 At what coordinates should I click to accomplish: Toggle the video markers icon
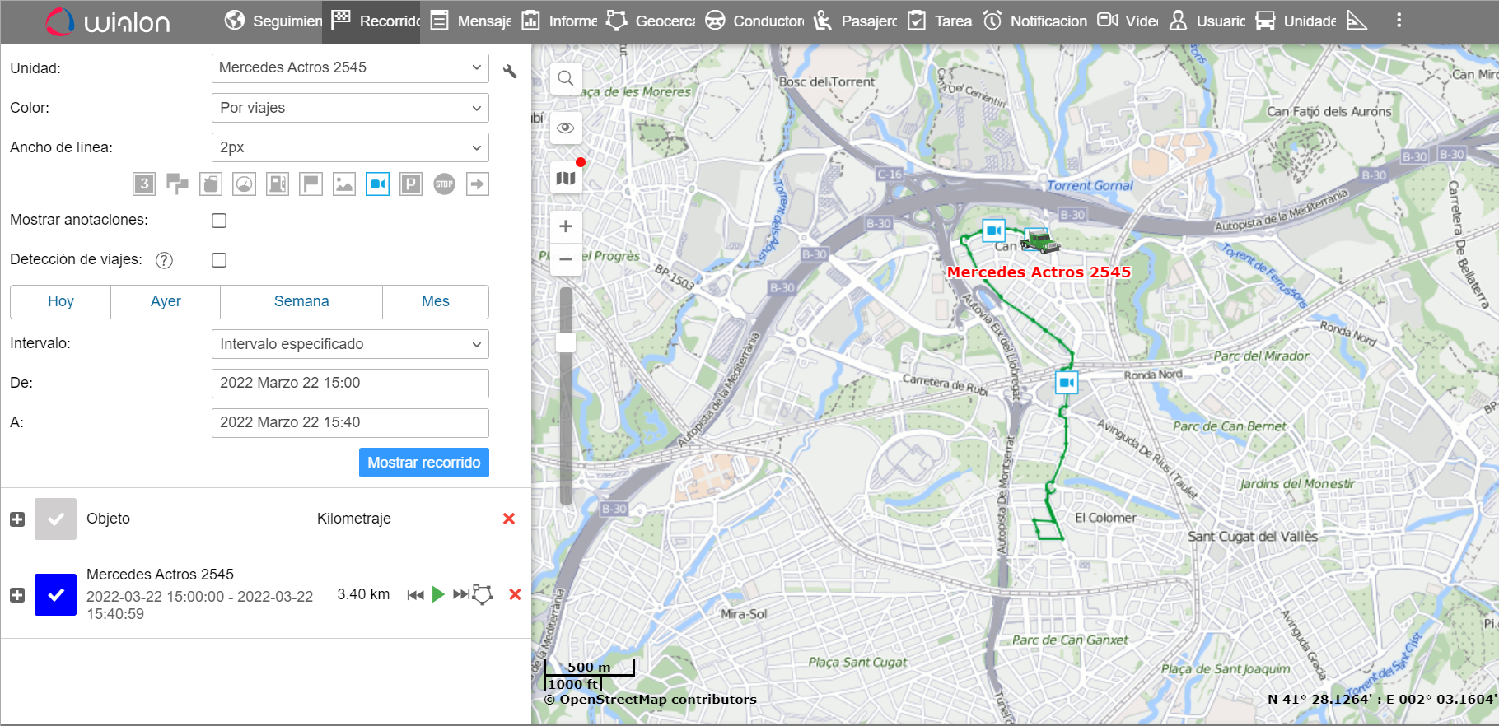tap(377, 184)
